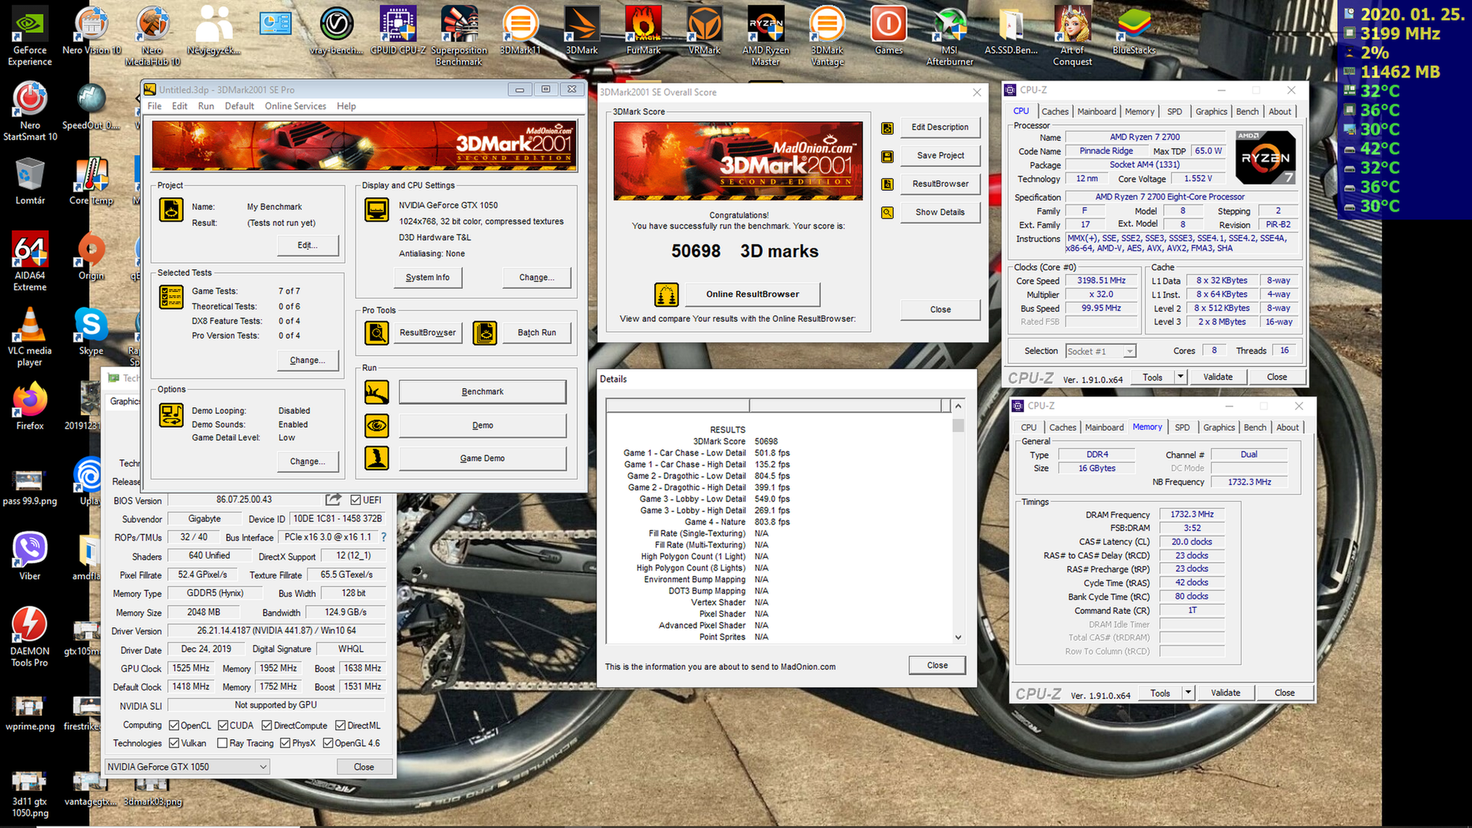Image resolution: width=1472 pixels, height=828 pixels.
Task: Switch to Bench tab in top CPU-Z window
Action: [1247, 112]
